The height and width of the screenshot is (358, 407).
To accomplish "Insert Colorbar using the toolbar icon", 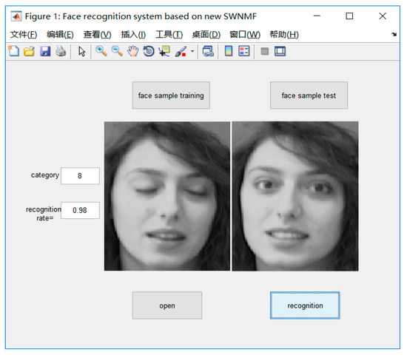I will 229,51.
